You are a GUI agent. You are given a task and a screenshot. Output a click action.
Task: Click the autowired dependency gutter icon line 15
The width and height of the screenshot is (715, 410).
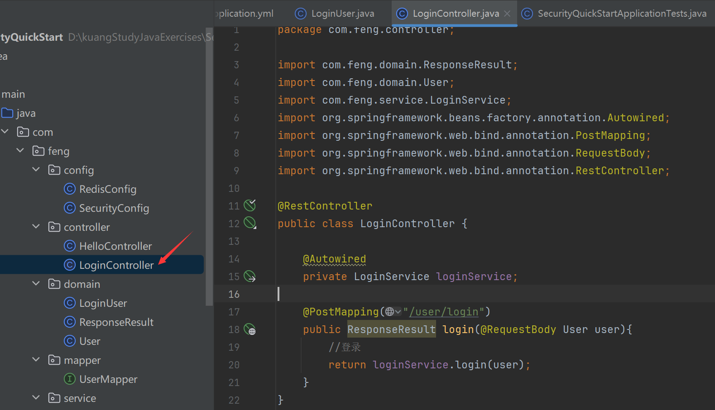tap(250, 276)
